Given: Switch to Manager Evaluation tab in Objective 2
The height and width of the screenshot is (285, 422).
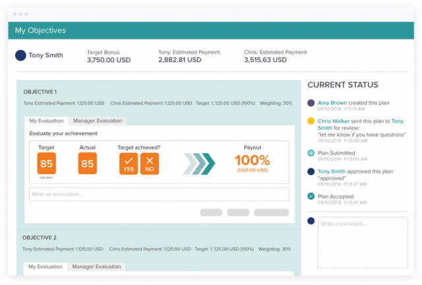Looking at the screenshot, I should 96,267.
